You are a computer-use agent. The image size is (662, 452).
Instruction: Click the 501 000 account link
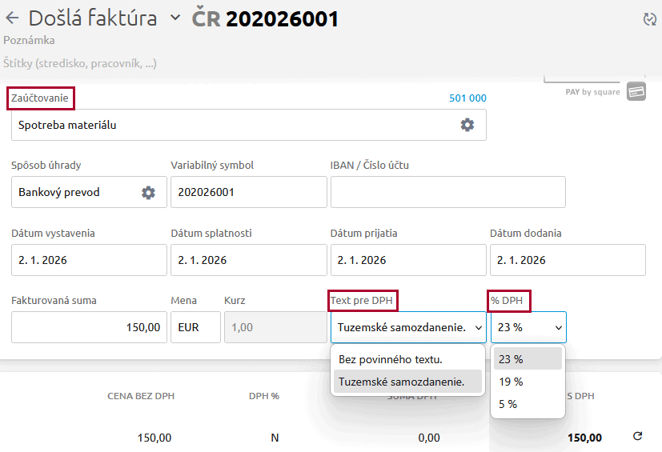pos(467,98)
